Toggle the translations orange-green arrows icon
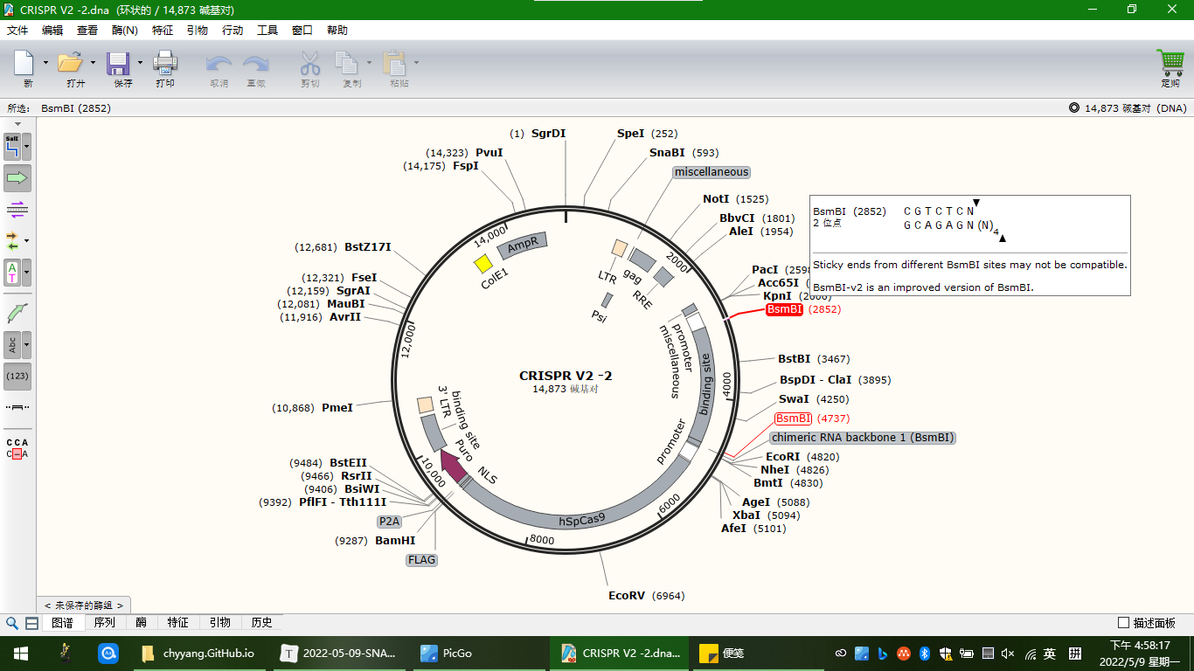Image resolution: width=1194 pixels, height=671 pixels. pyautogui.click(x=13, y=239)
